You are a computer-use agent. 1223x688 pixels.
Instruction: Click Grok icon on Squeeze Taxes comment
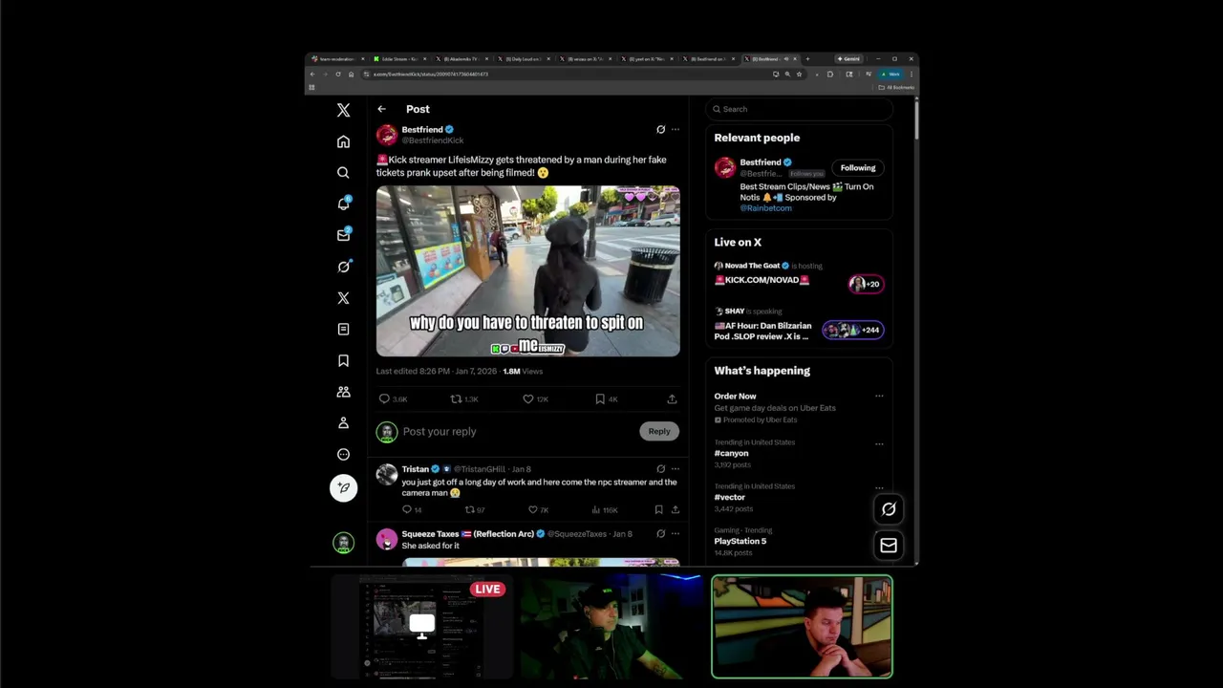(x=660, y=534)
